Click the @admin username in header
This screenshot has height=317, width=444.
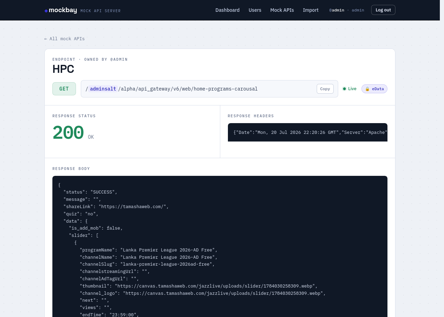(x=337, y=10)
